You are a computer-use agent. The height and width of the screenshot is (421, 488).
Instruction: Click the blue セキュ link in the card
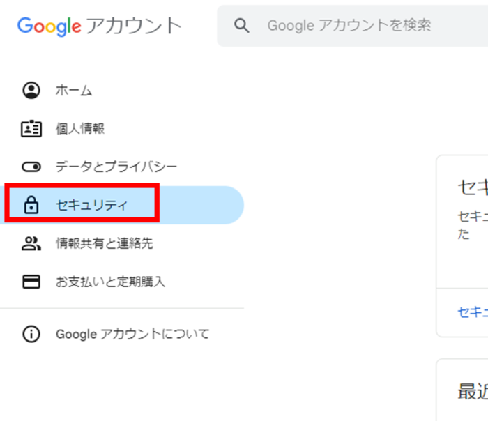[472, 312]
